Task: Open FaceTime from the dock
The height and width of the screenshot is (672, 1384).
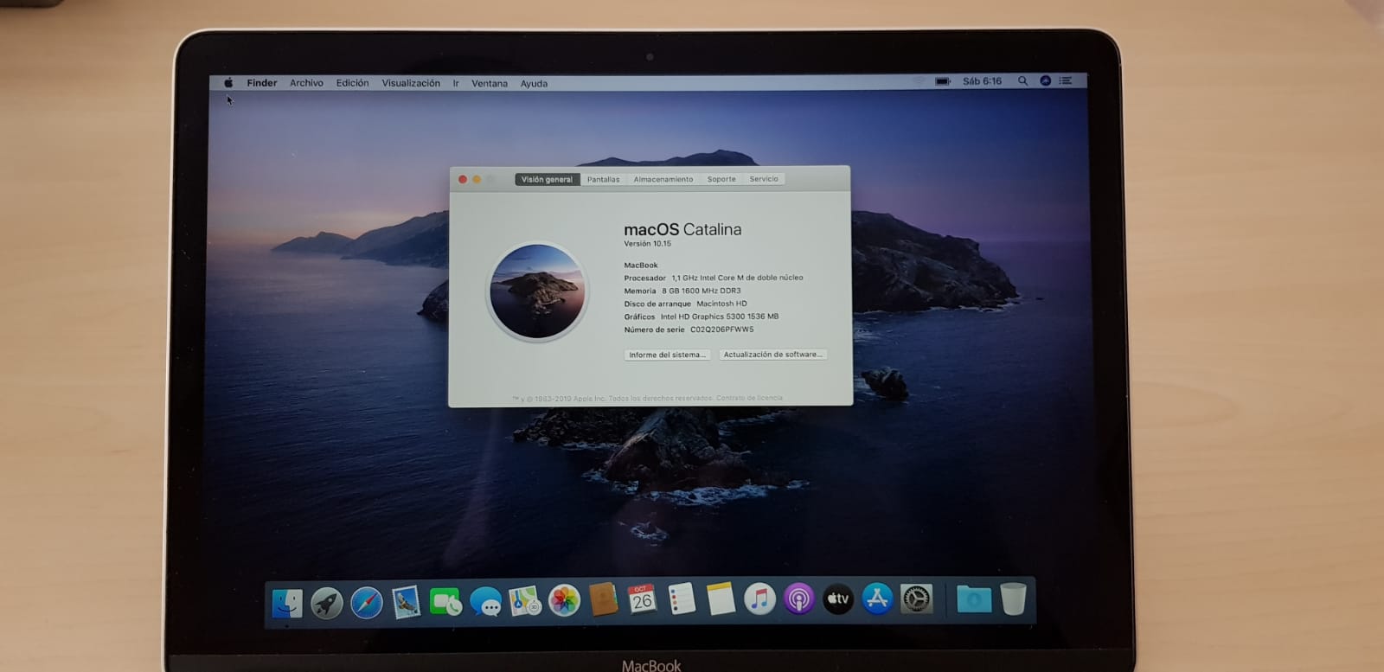Action: (445, 601)
